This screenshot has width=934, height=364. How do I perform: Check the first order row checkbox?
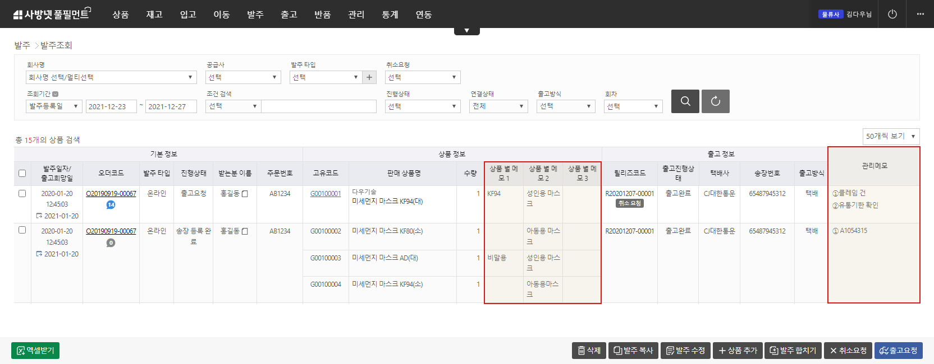click(22, 193)
